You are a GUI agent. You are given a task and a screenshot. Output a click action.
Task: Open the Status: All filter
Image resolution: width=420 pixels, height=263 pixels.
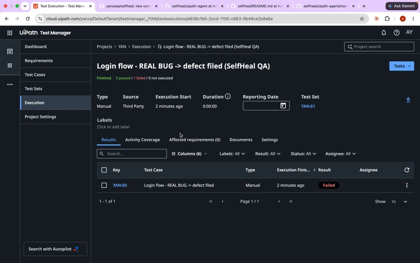[303, 154]
